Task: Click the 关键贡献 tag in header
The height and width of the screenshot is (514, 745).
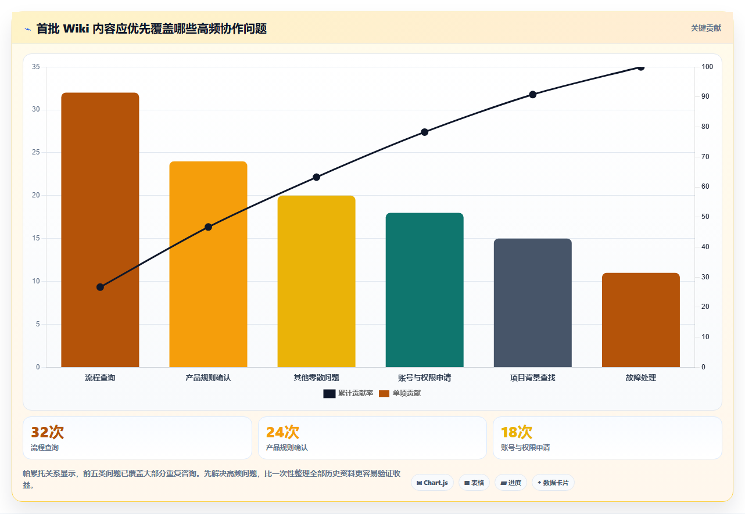Action: coord(706,28)
